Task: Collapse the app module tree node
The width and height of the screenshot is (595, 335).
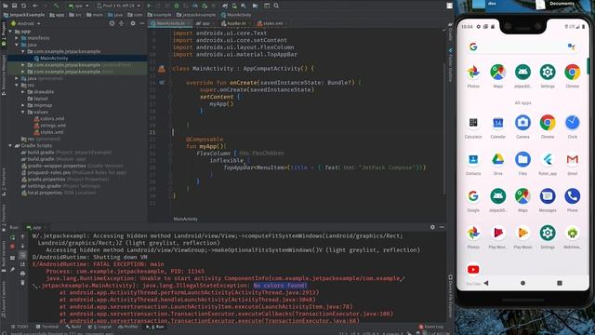Action: pyautogui.click(x=10, y=32)
